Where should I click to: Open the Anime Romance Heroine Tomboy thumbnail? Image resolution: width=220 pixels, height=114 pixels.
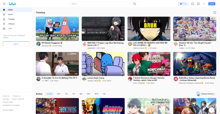(x=149, y=64)
